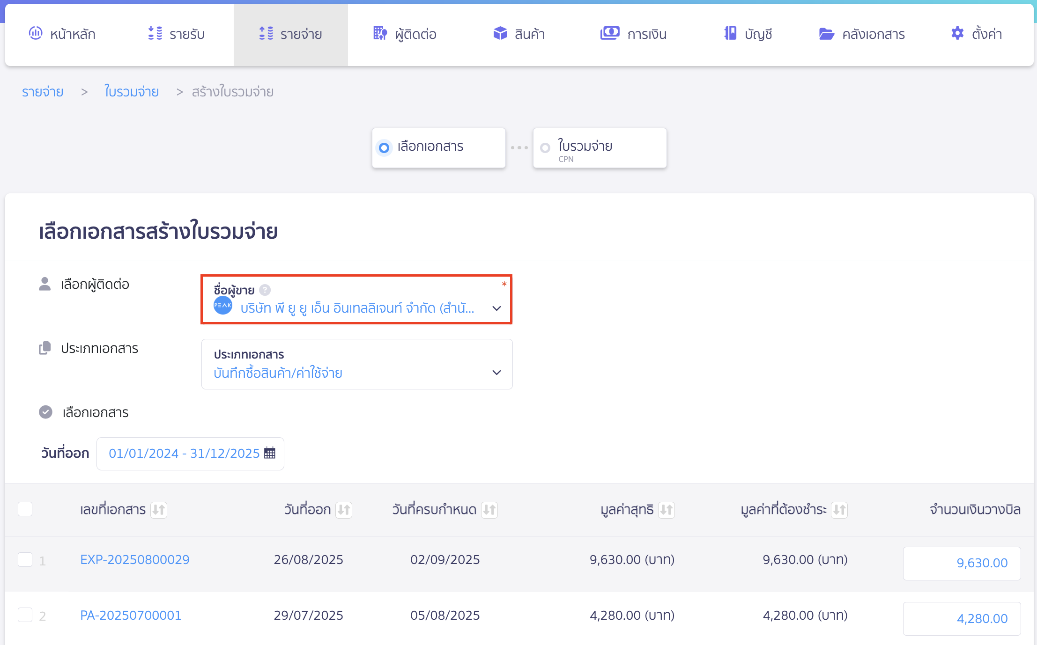
Task: Click the building contact icon beside ผู้ติดต่อ
Action: point(380,33)
